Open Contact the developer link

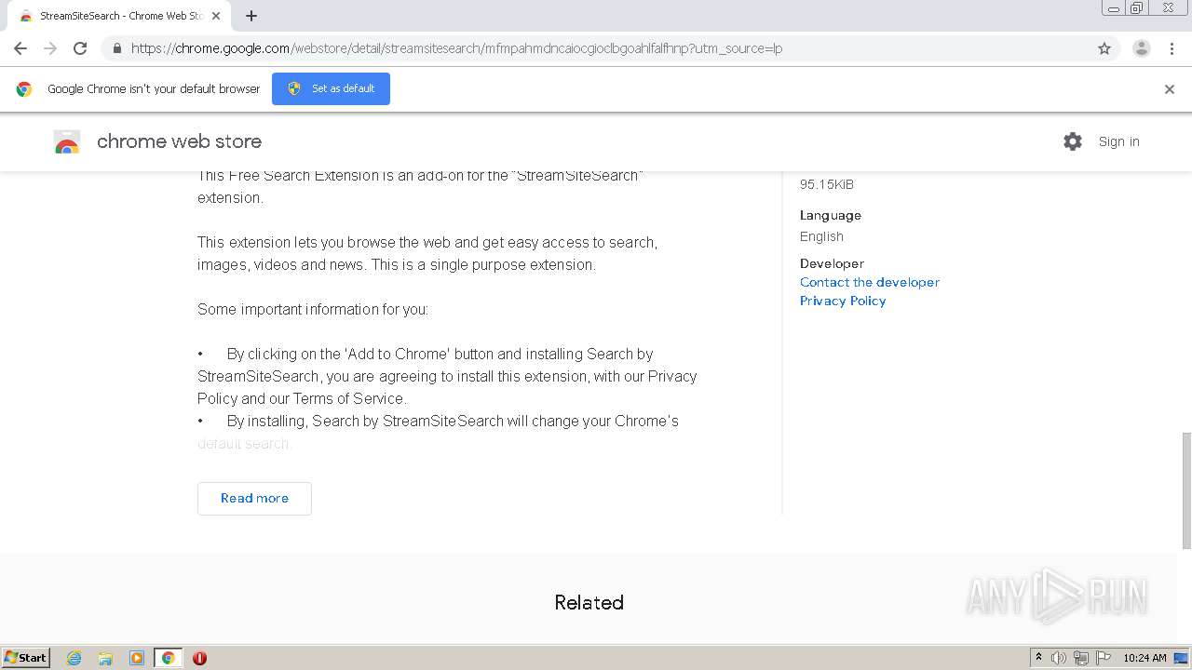869,282
